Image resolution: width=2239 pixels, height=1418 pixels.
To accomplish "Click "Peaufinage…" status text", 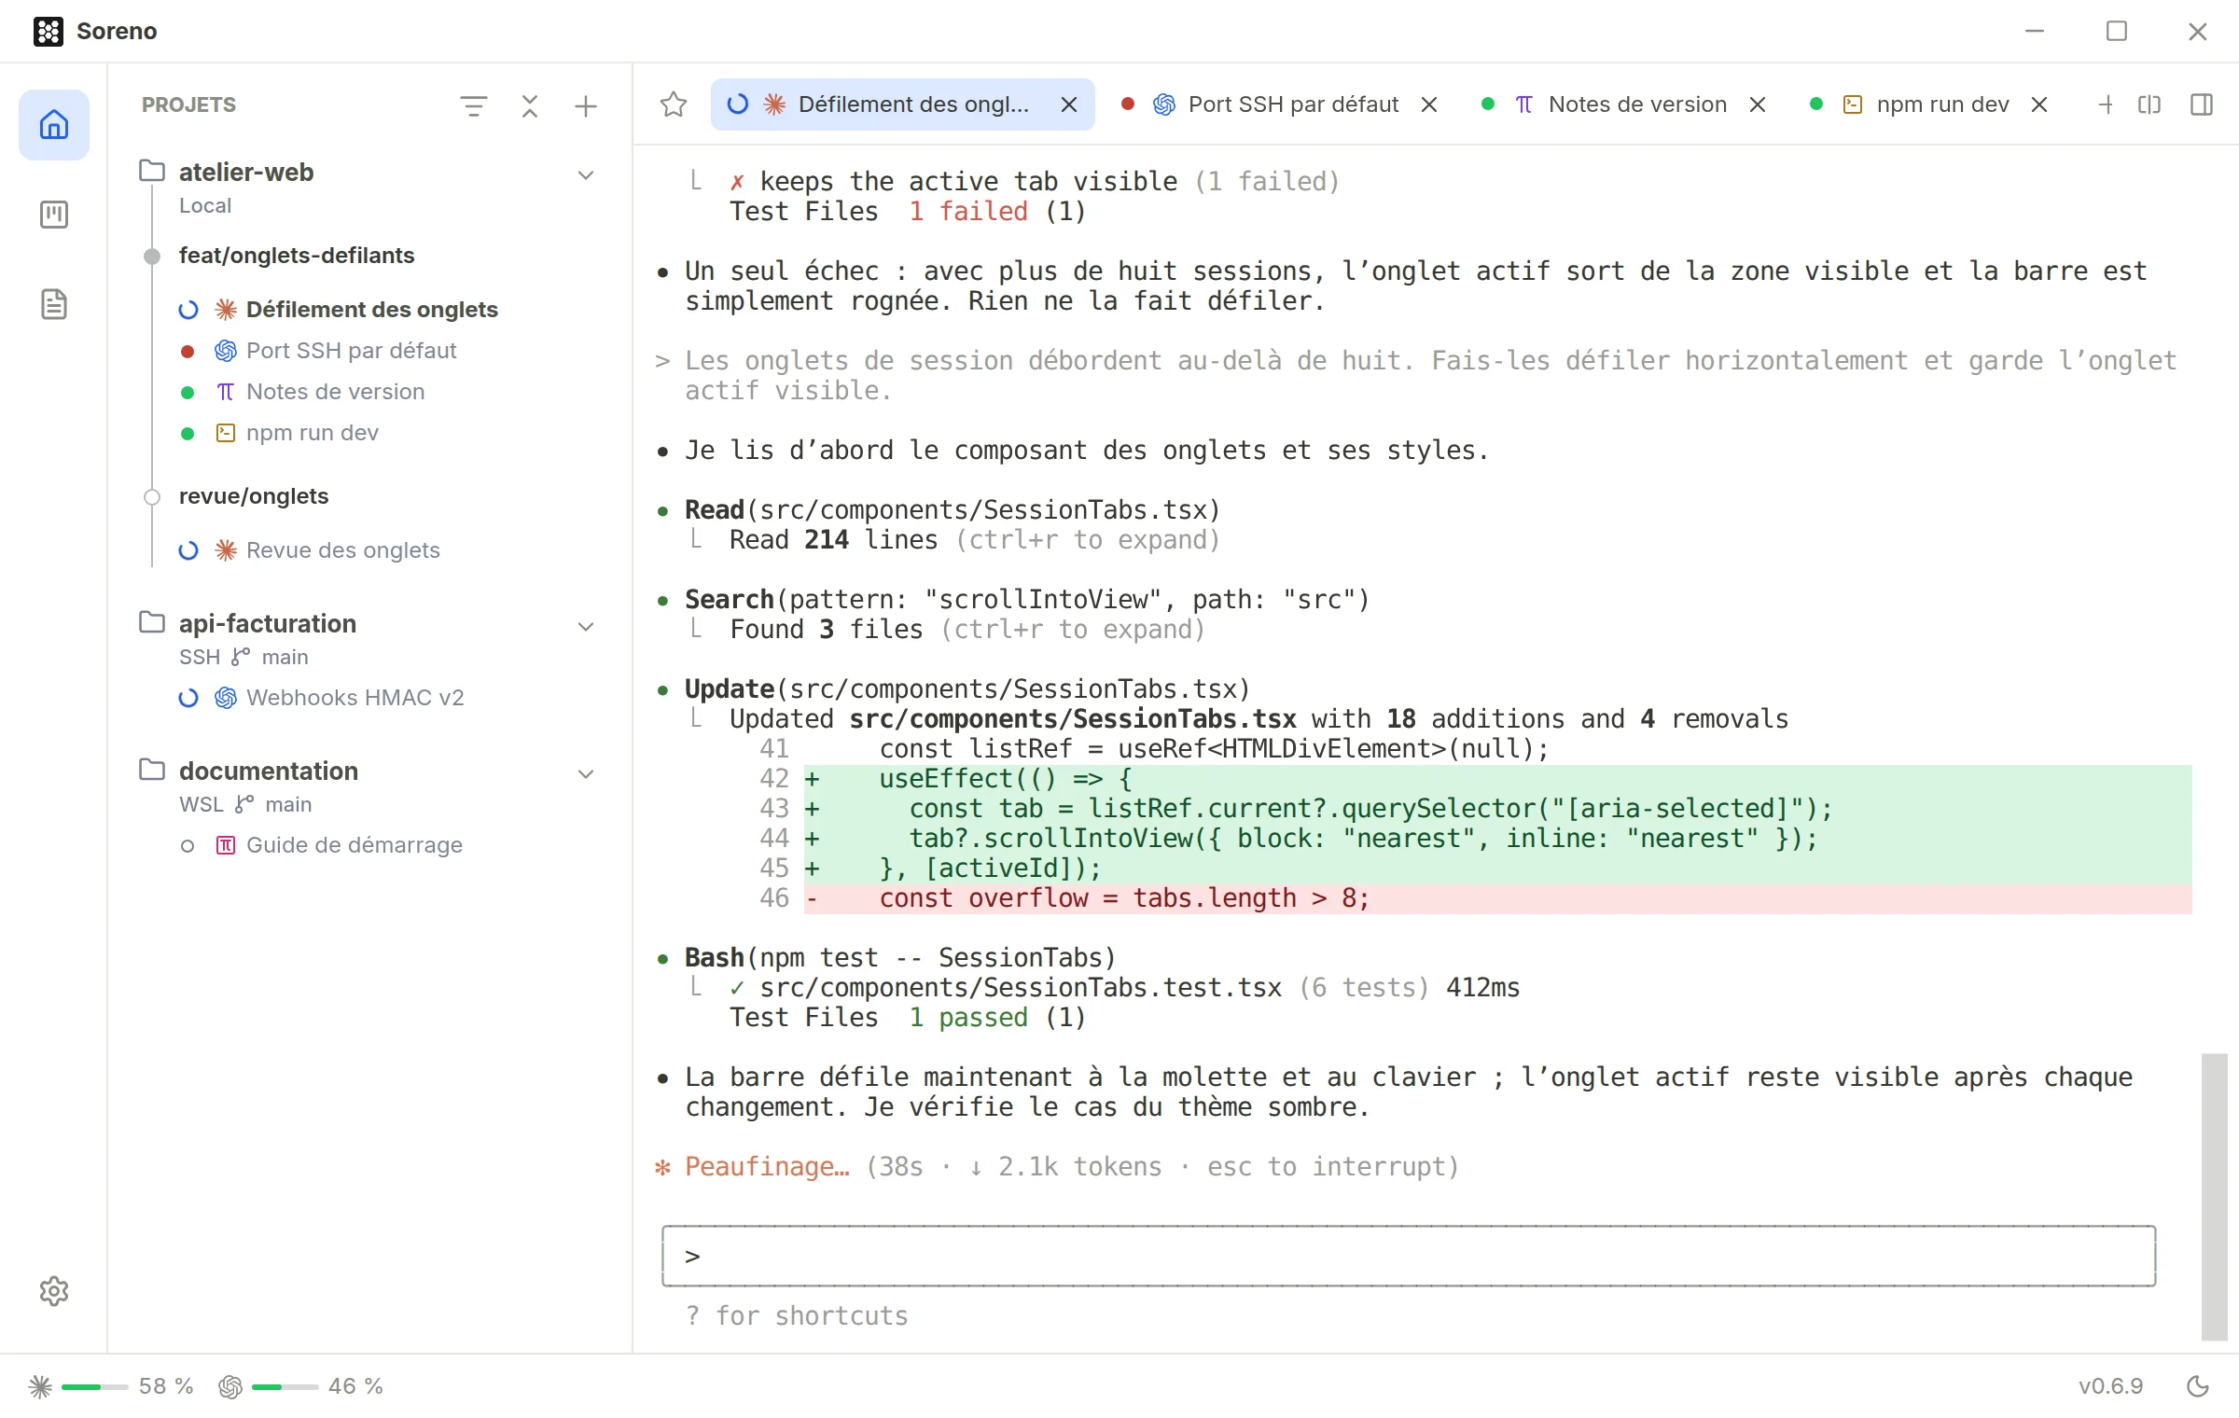I will (767, 1166).
